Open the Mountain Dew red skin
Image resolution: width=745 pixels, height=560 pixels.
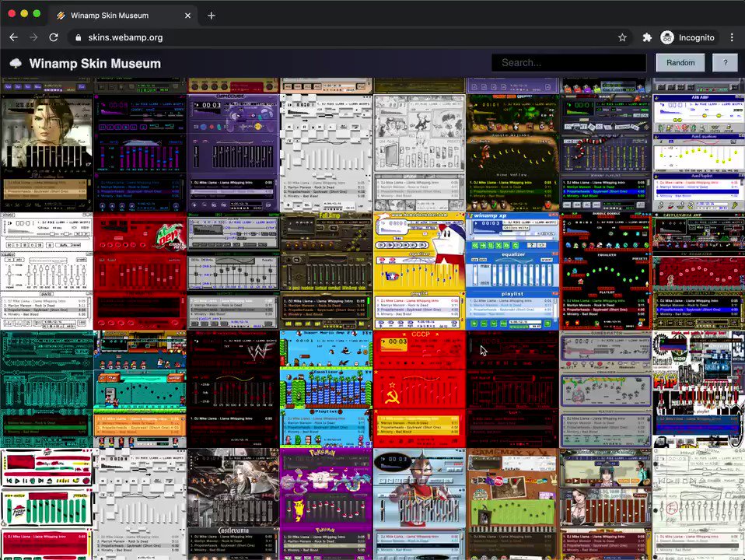pos(140,271)
